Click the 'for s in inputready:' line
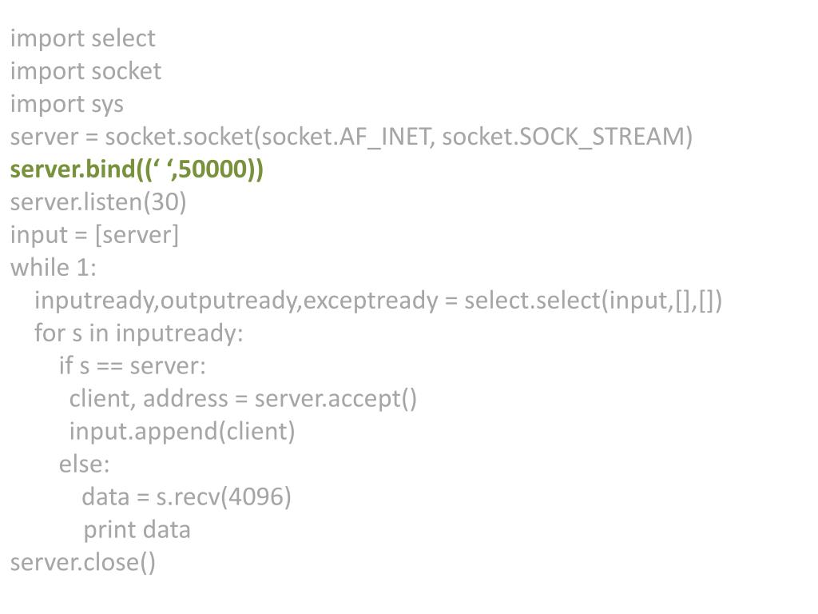Screen dimensions: 818x614 click(x=139, y=333)
